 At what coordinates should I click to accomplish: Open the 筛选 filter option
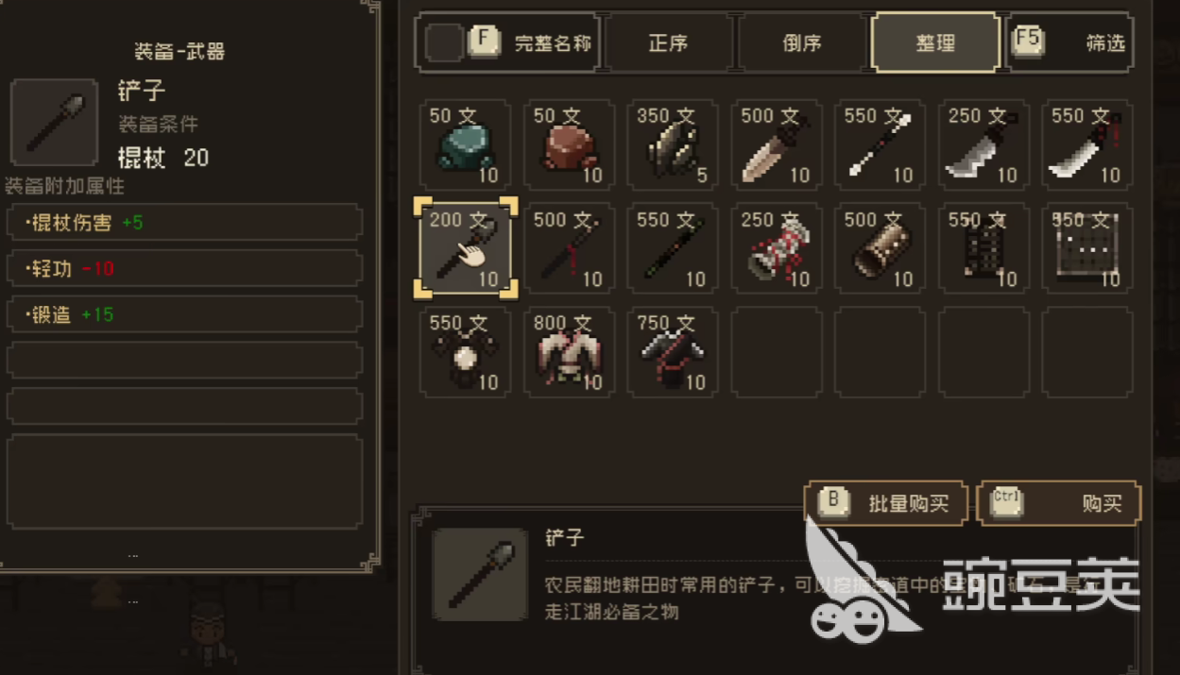point(1070,43)
